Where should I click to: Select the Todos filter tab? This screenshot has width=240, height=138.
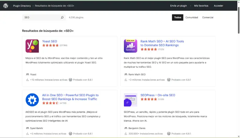[x=177, y=18]
